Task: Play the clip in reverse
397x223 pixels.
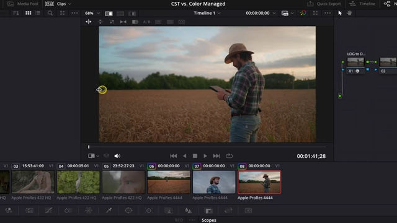Action: coord(185,156)
